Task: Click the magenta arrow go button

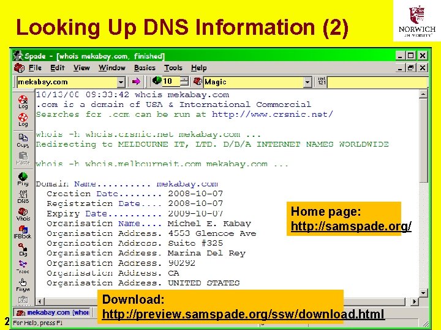Action: point(136,82)
